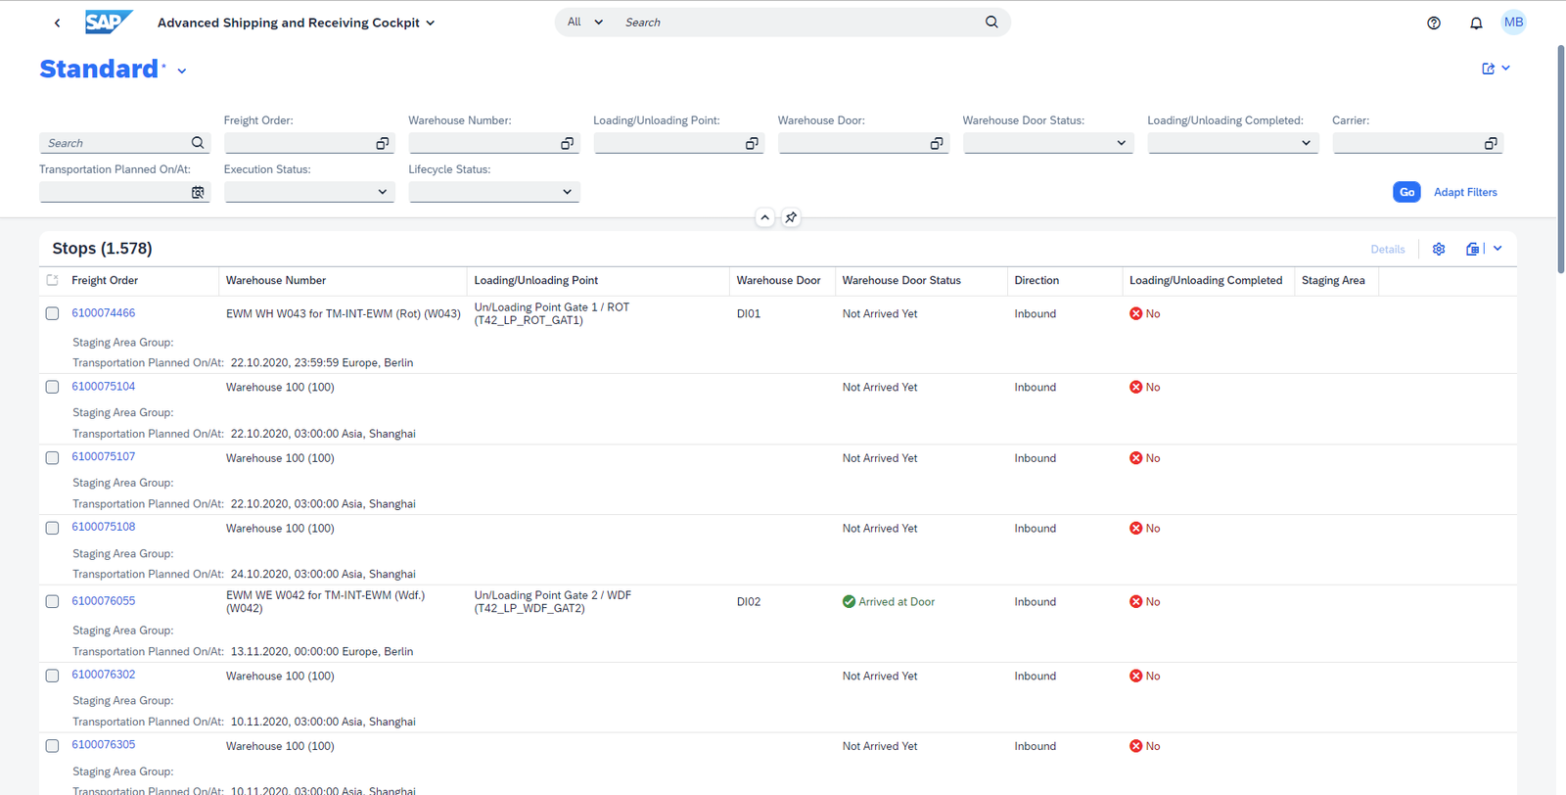Click the back navigation arrow
This screenshot has width=1566, height=795.
tap(57, 23)
